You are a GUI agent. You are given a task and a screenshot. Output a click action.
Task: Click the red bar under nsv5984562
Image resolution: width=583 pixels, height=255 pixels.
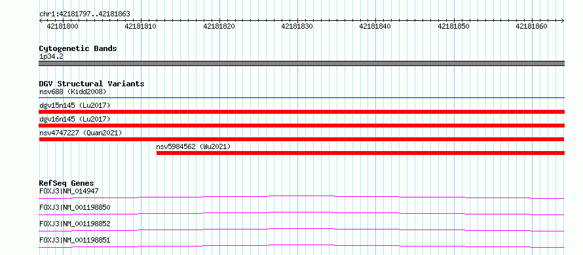pos(361,153)
